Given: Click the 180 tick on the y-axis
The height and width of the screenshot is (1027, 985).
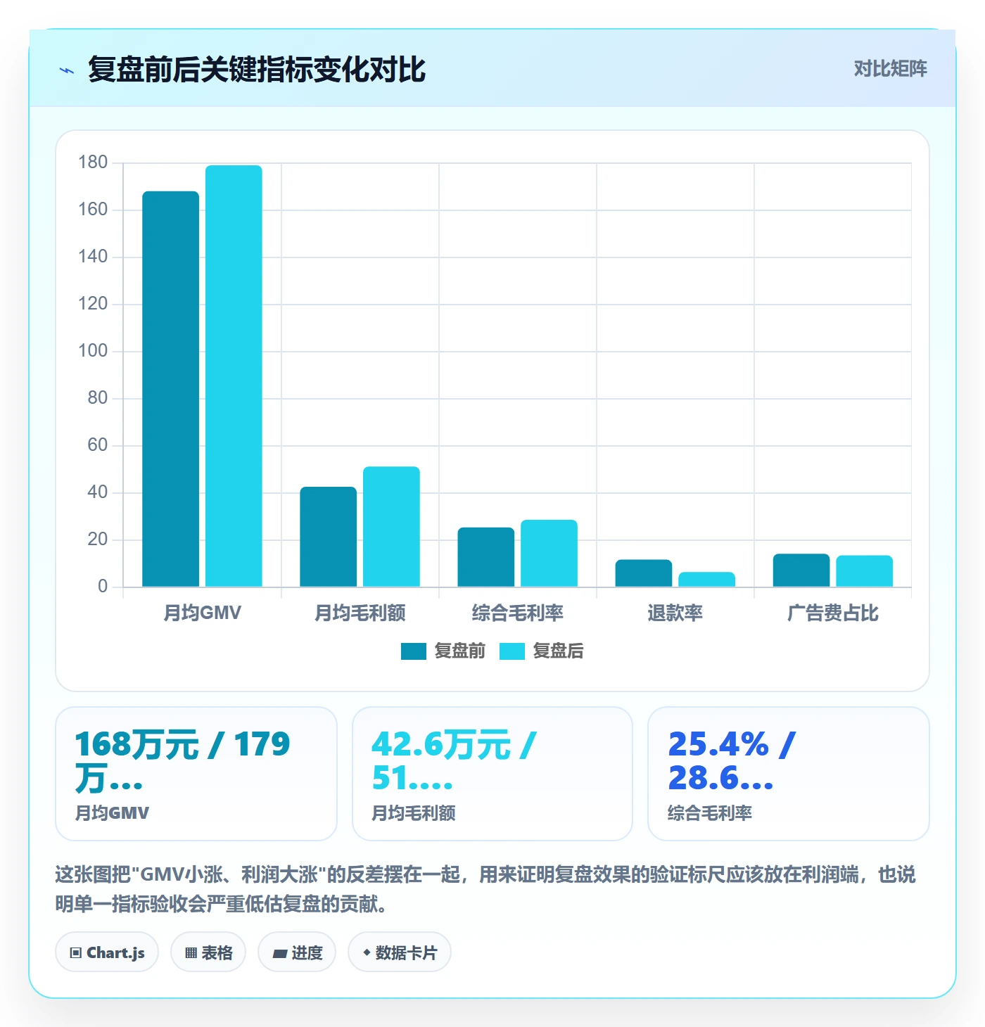Looking at the screenshot, I should pyautogui.click(x=93, y=162).
